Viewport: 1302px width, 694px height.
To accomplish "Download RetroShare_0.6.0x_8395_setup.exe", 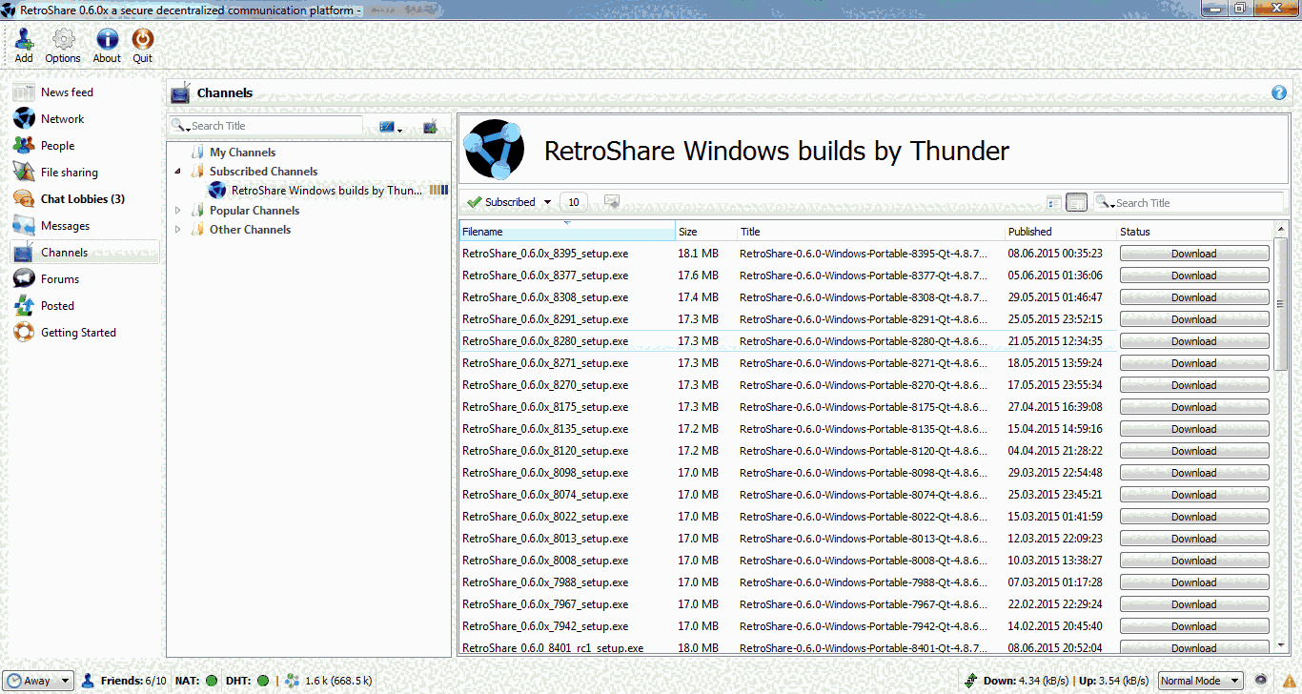I will tap(1193, 254).
